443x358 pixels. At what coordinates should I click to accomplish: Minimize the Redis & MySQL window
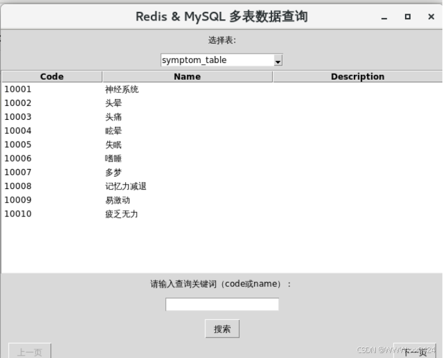pyautogui.click(x=384, y=17)
